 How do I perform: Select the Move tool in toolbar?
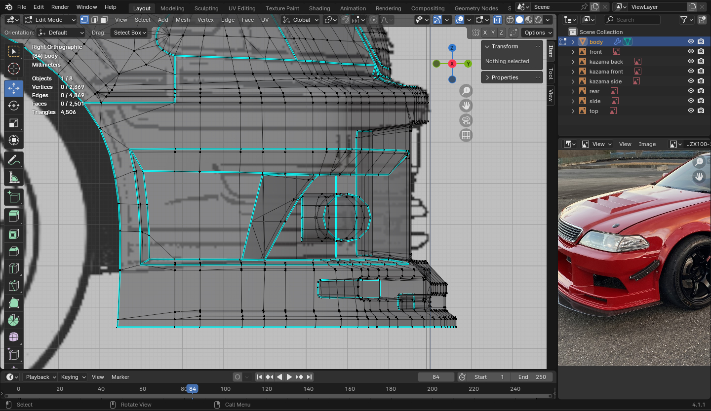coord(14,88)
